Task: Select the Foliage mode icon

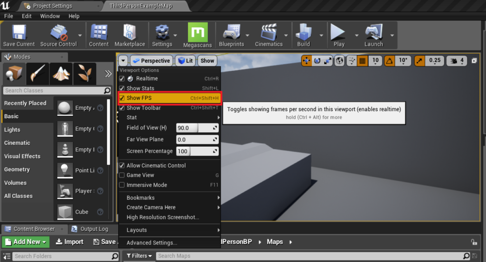Action: click(x=84, y=74)
